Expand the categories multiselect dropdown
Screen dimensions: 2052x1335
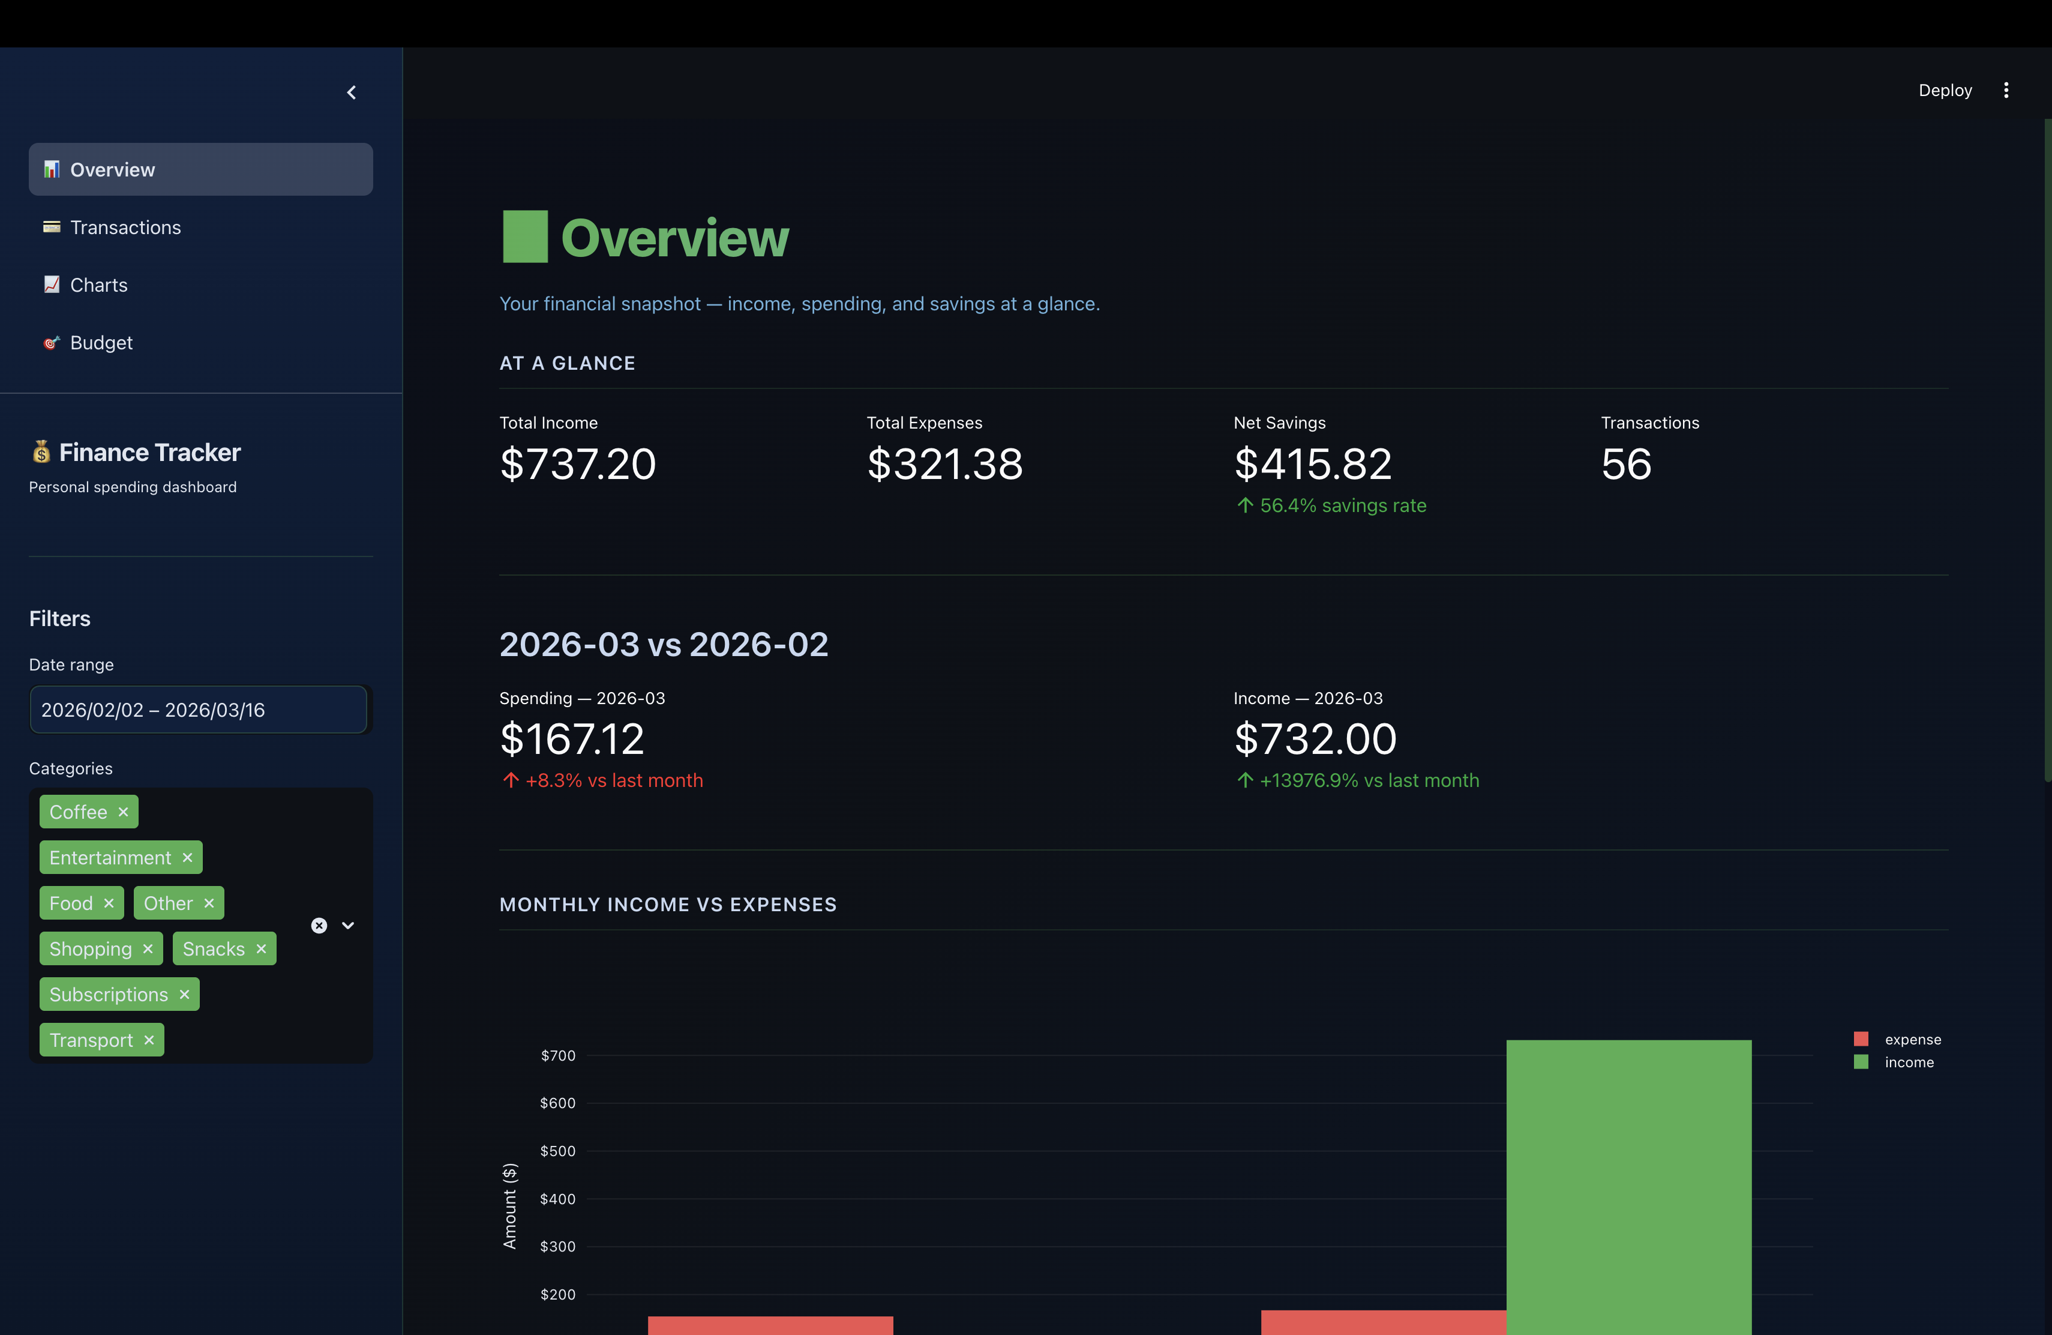pos(347,926)
